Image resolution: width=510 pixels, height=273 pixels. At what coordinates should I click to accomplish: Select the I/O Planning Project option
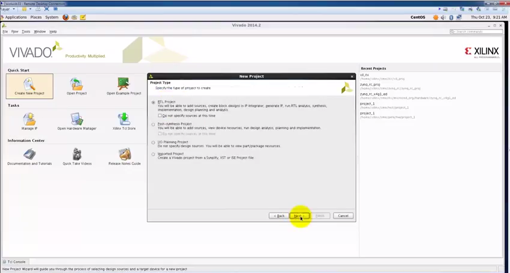click(153, 143)
